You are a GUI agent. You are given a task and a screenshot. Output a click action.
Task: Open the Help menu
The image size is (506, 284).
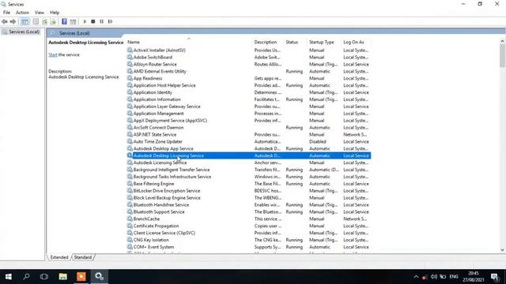click(x=55, y=13)
